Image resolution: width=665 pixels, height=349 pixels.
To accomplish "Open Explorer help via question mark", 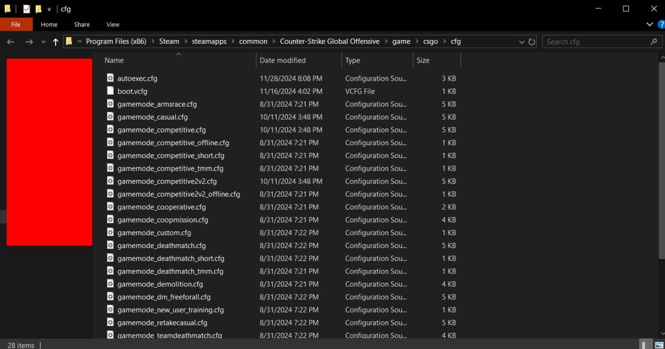I will 660,24.
